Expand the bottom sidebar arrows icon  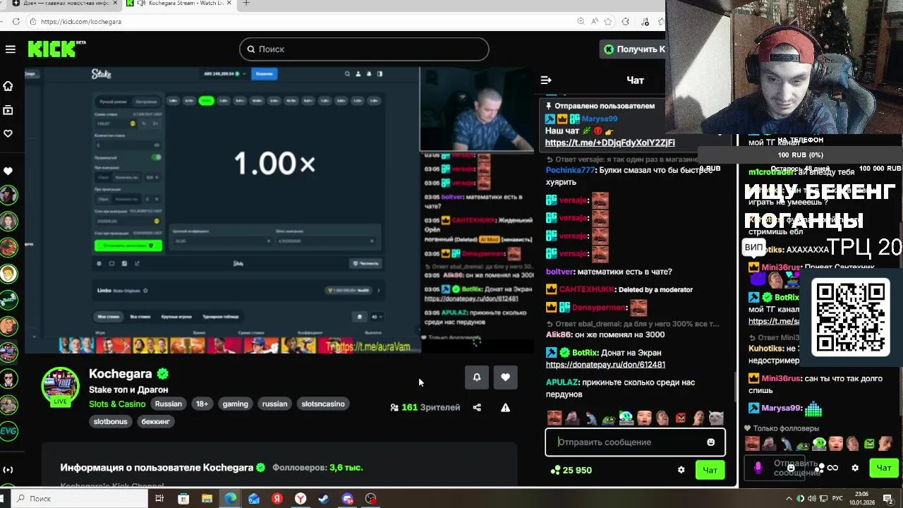pos(8,470)
